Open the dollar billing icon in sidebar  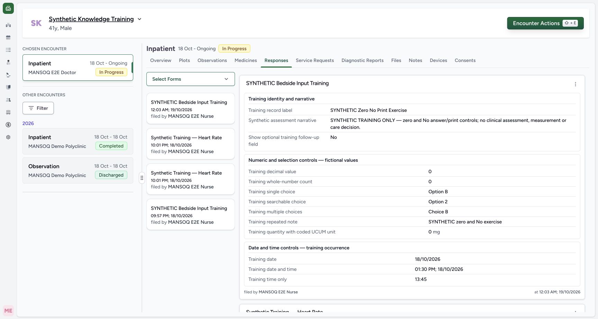[x=8, y=125]
